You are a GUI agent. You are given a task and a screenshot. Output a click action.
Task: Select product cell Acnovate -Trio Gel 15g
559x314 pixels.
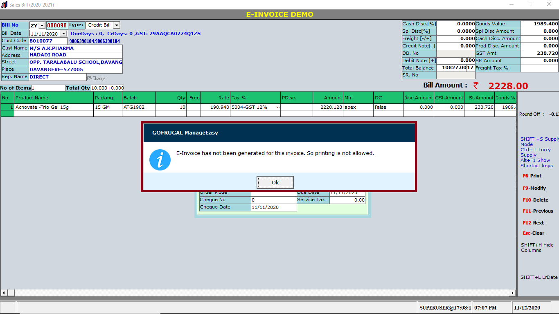[x=54, y=107]
